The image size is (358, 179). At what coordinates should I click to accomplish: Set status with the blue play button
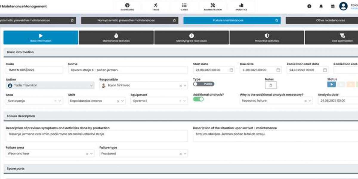point(331,84)
